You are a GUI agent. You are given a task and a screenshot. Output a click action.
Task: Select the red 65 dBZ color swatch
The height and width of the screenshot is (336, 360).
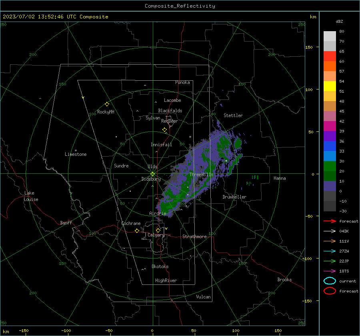pos(330,56)
